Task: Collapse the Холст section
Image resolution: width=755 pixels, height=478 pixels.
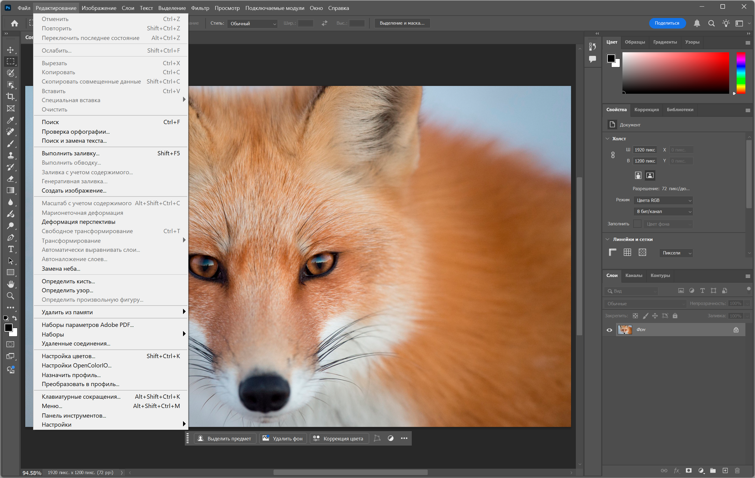Action: point(608,139)
